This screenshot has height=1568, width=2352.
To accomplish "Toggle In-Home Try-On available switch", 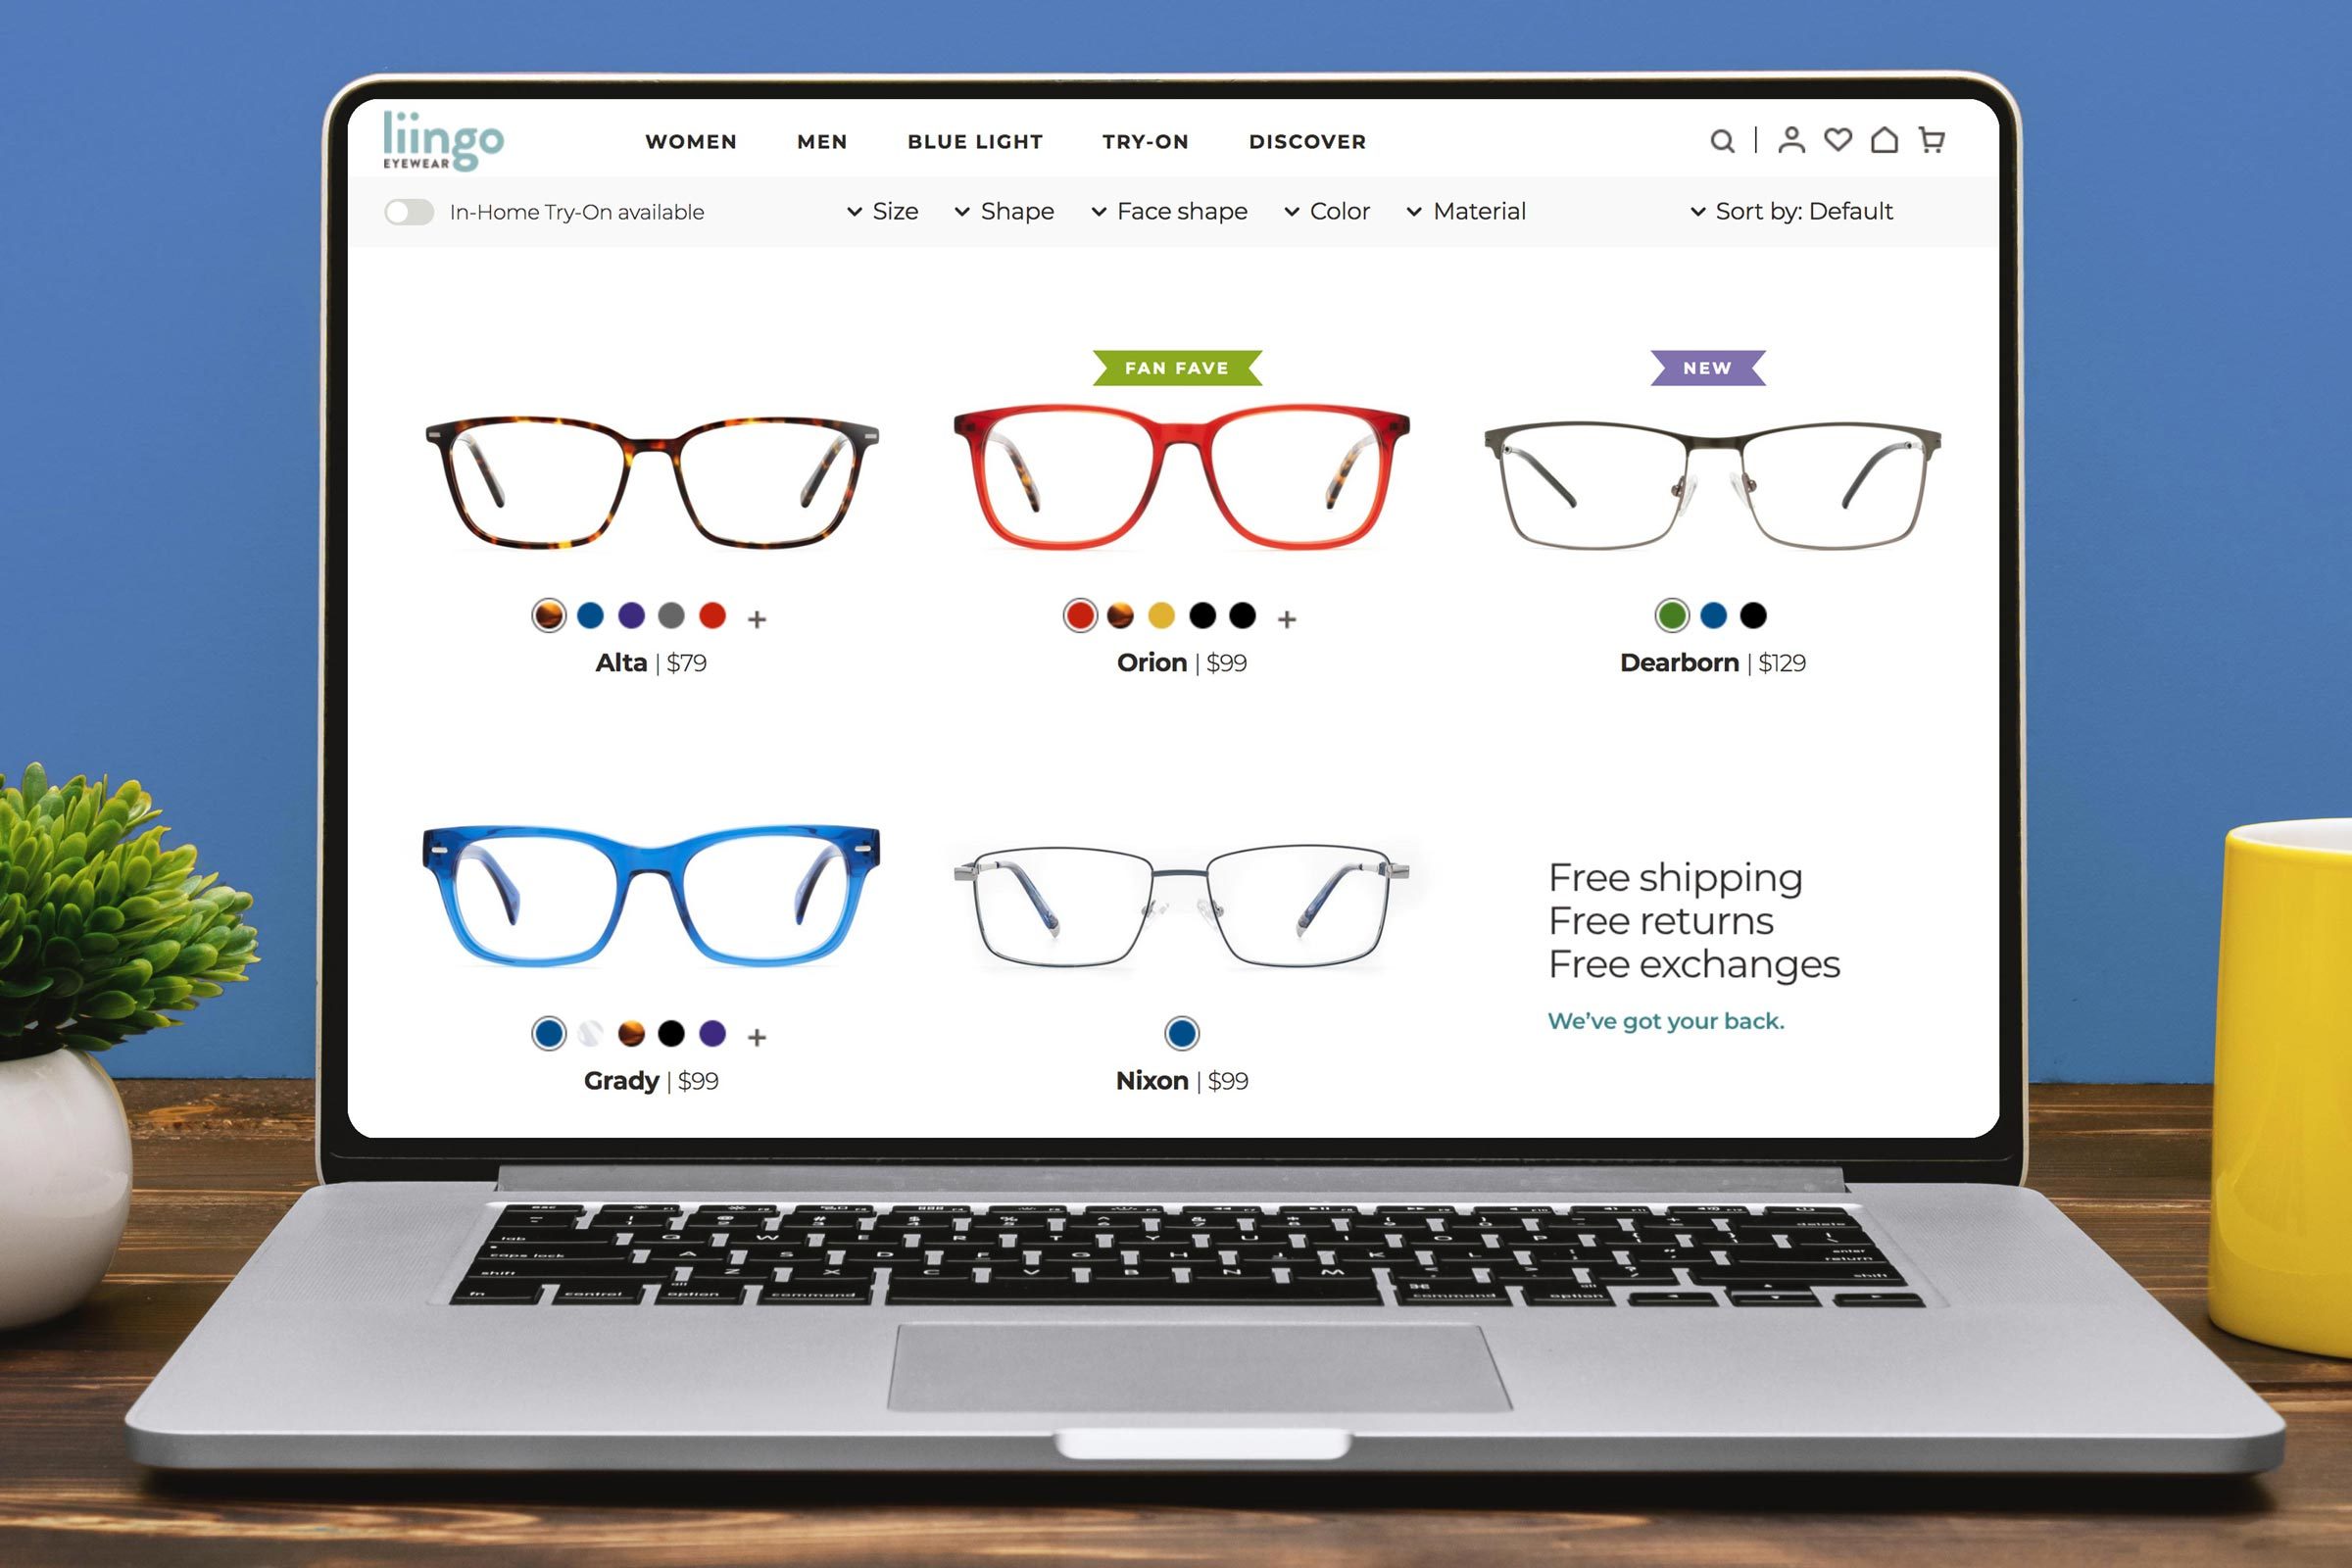I will tap(403, 210).
